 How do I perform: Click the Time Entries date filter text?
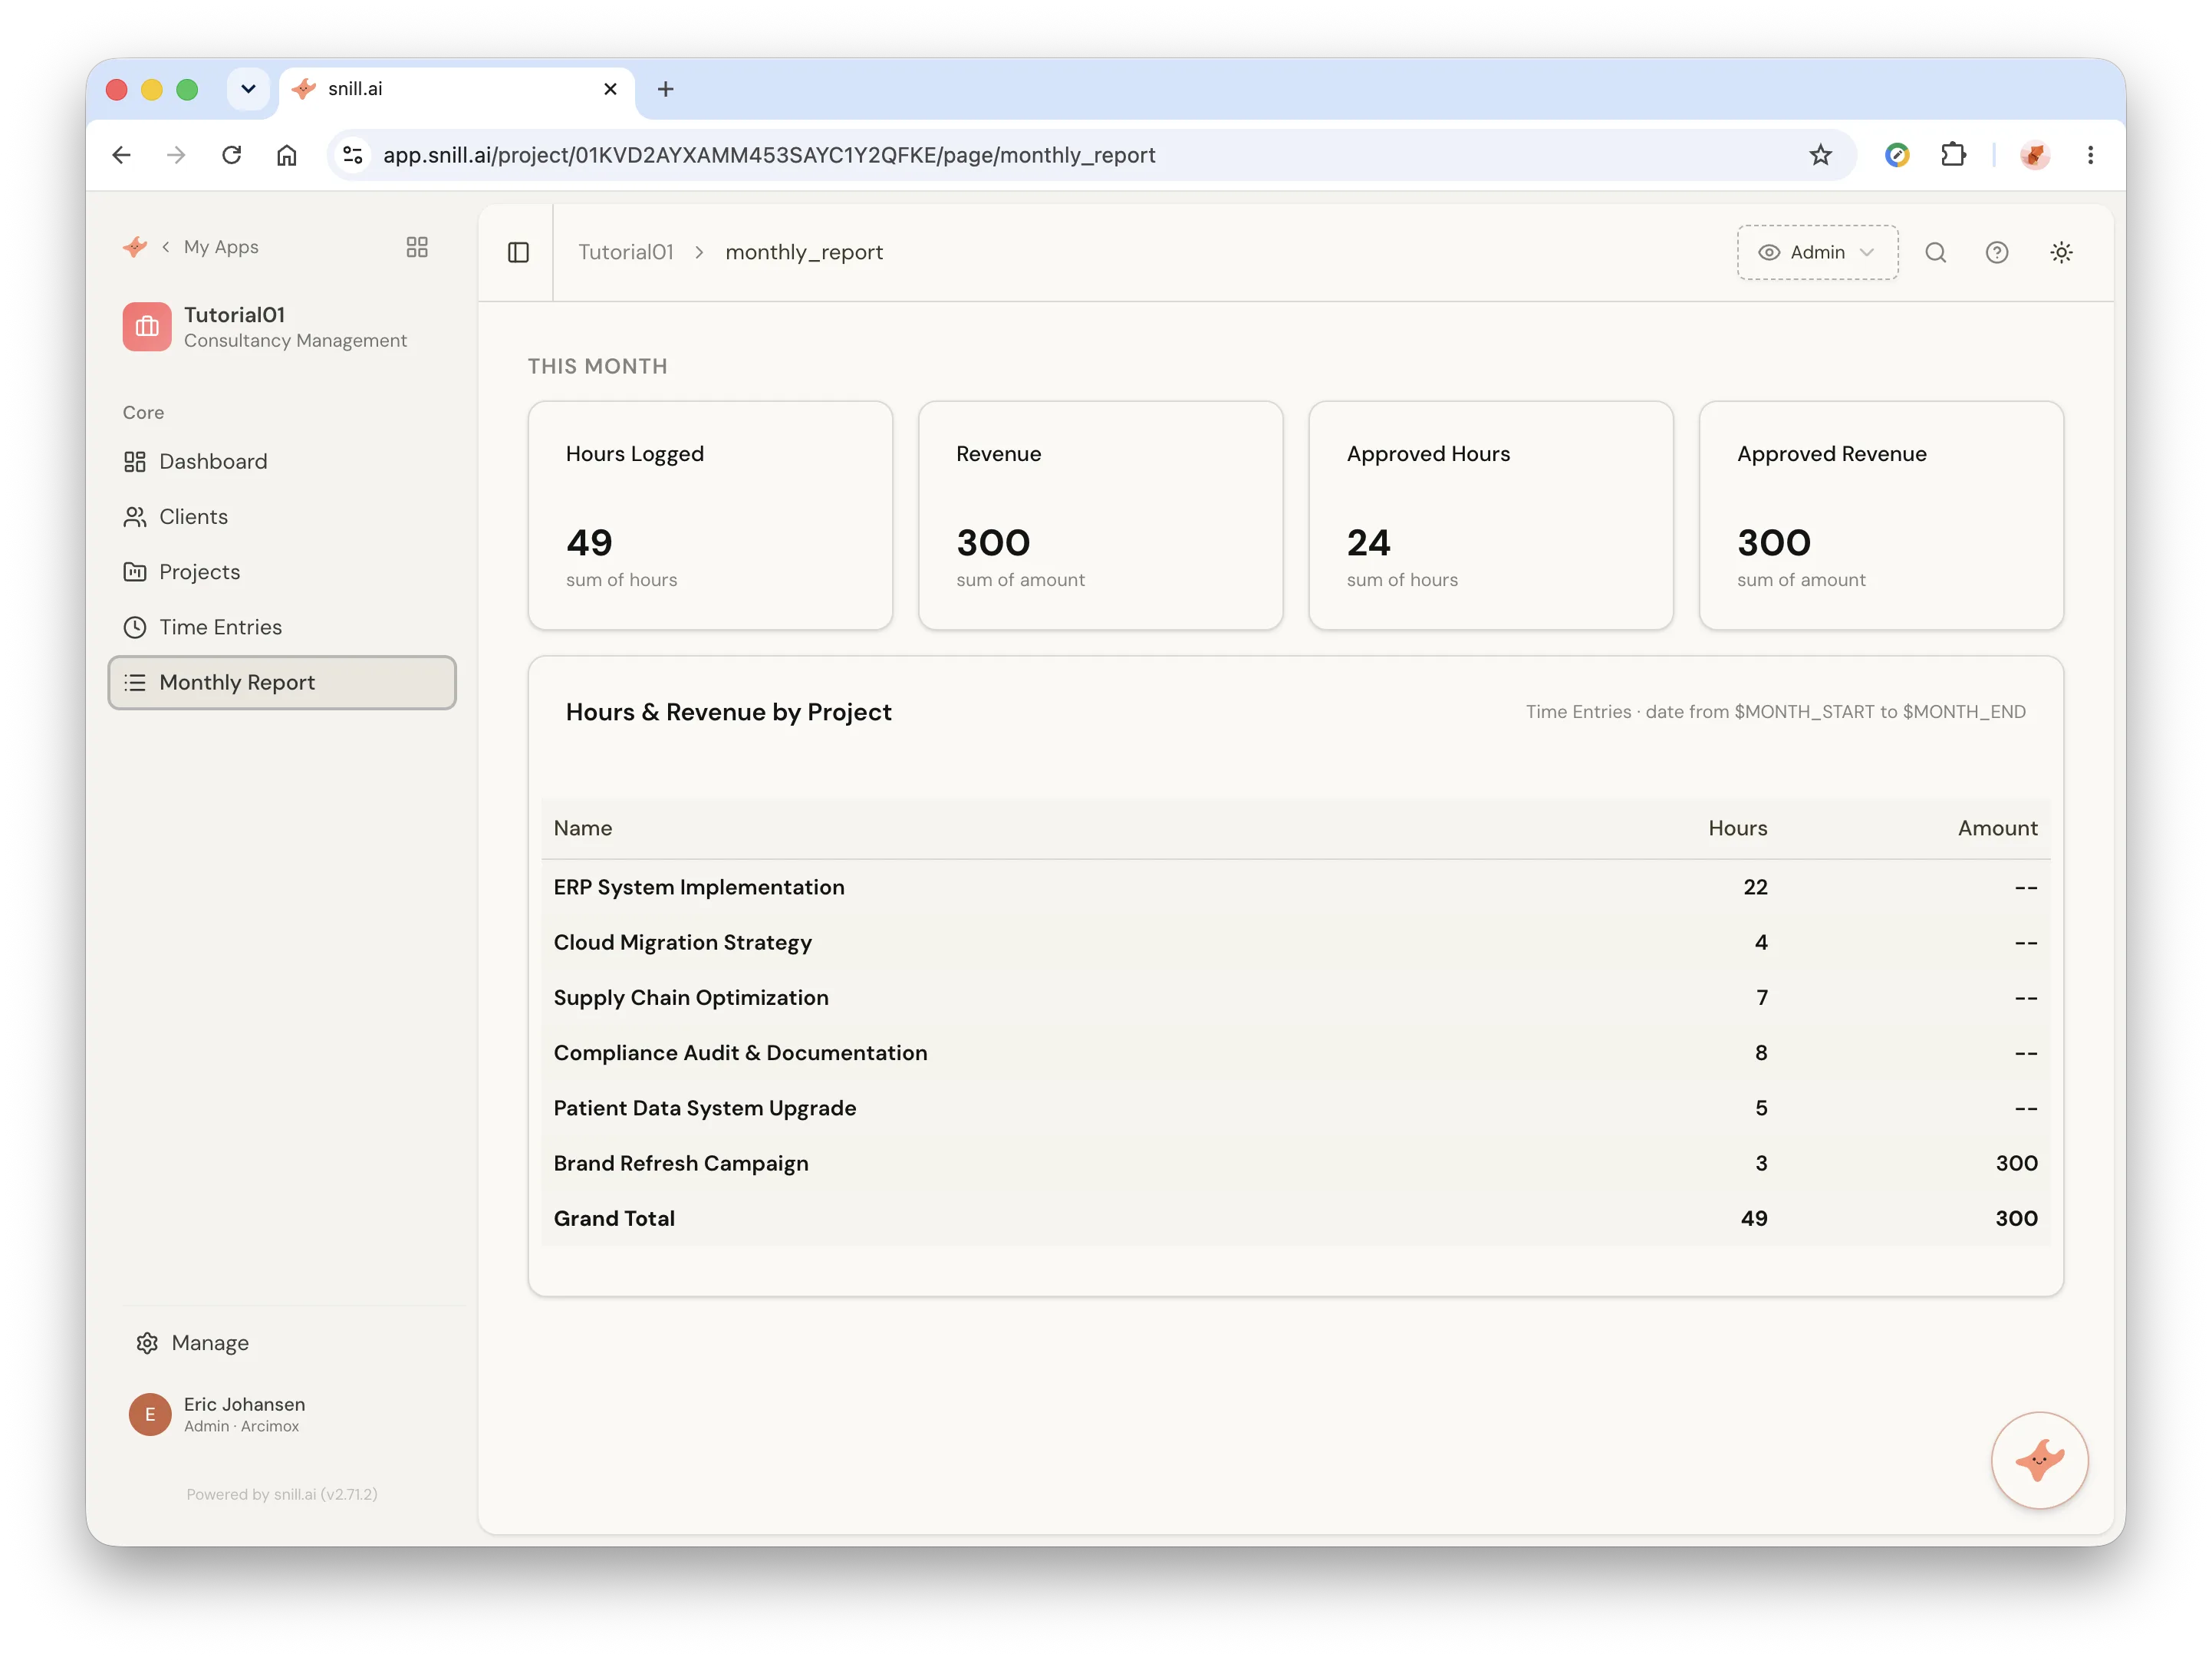tap(1775, 712)
